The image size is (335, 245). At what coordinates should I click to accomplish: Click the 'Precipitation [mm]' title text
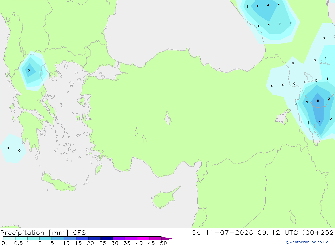click(x=34, y=233)
